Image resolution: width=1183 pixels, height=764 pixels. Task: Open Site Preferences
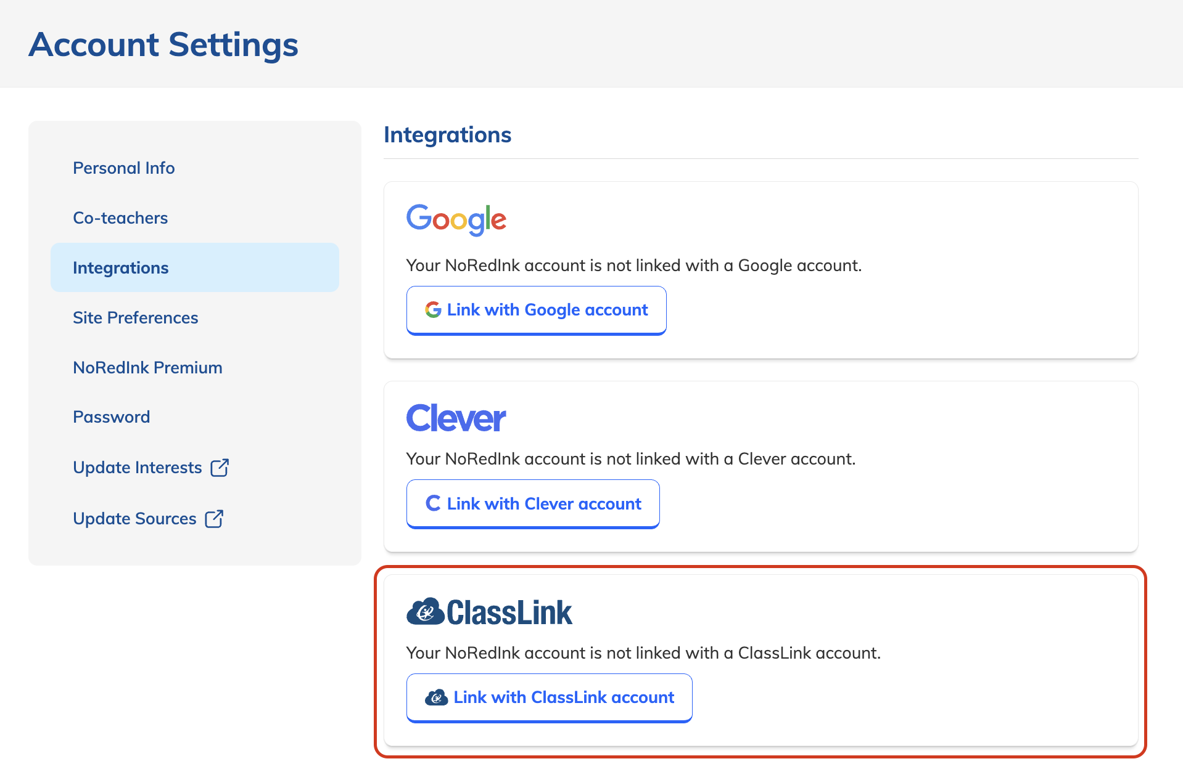tap(135, 317)
